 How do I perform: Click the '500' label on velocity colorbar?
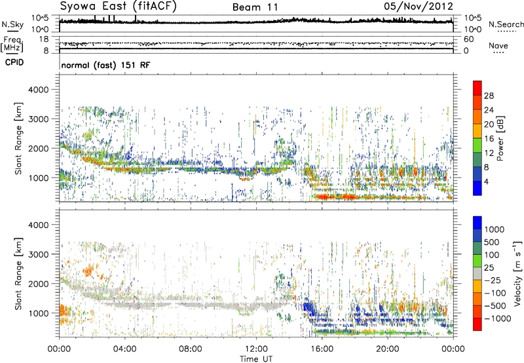pyautogui.click(x=492, y=242)
